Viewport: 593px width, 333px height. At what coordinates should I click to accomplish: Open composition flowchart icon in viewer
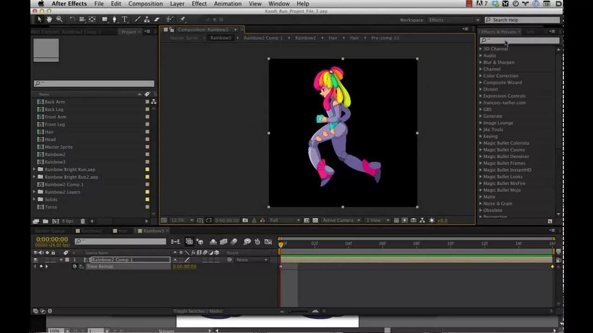(x=423, y=220)
